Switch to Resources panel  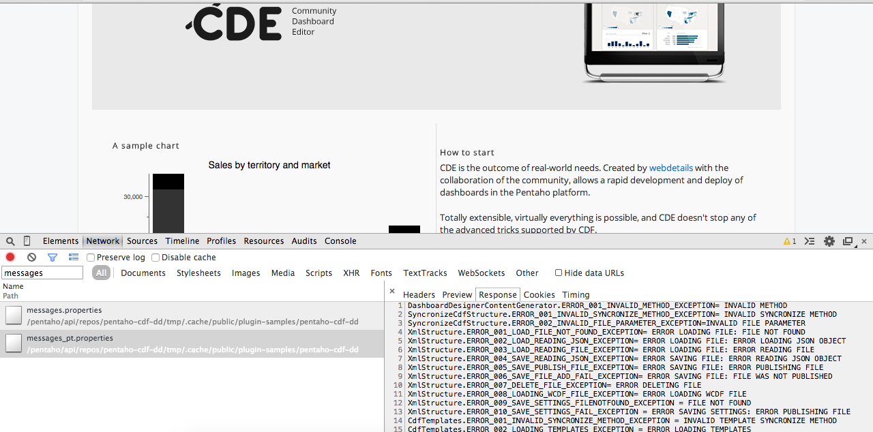point(264,241)
